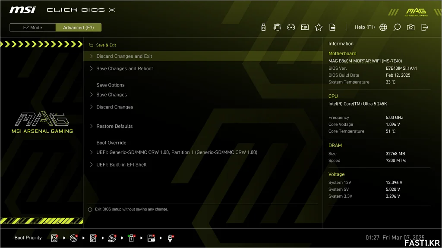
Task: Click the DRAM heading
Action: pyautogui.click(x=335, y=146)
